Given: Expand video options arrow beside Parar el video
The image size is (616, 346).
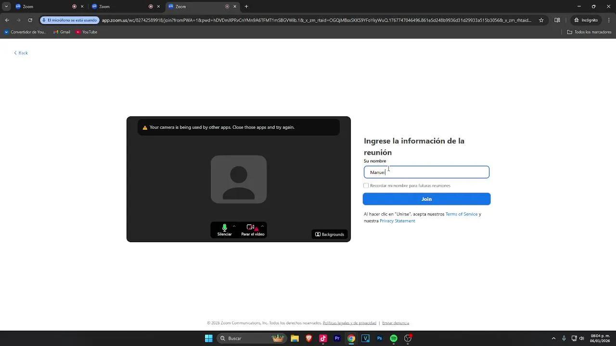Looking at the screenshot, I should 262,226.
